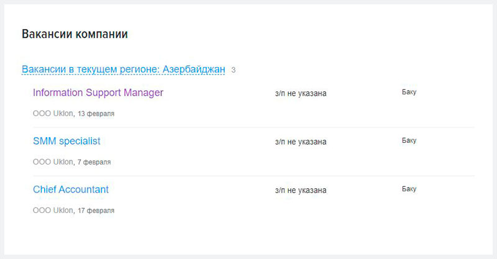Select Баку in the Information Support Manager row
The height and width of the screenshot is (259, 497).
click(x=409, y=93)
